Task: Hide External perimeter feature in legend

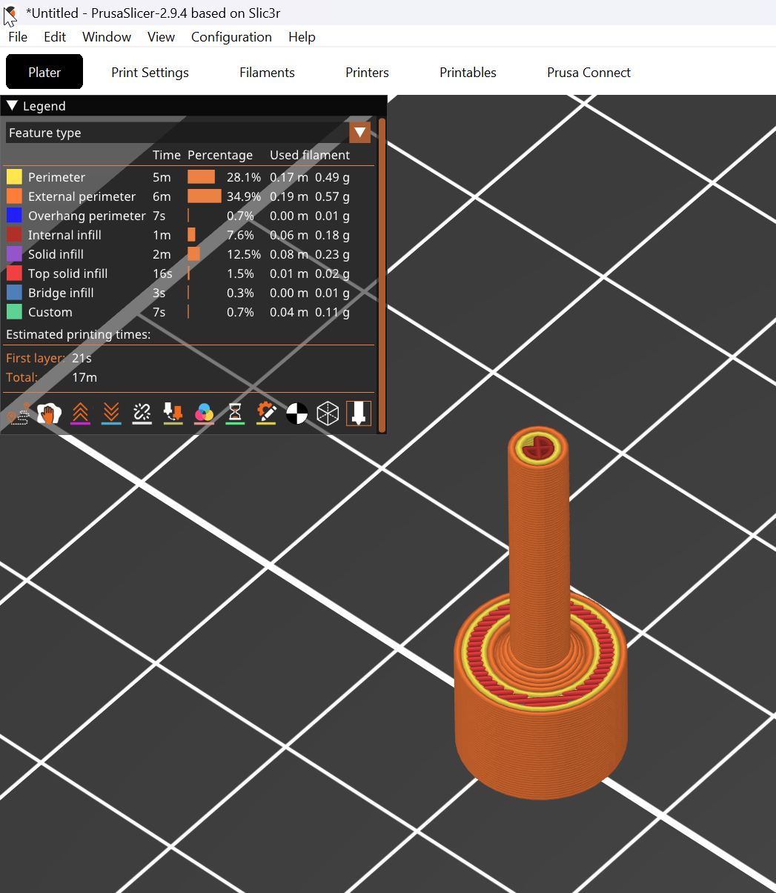Action: [189, 196]
